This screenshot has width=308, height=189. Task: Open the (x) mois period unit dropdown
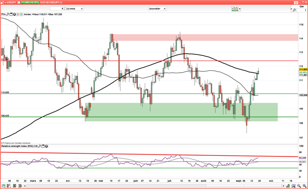click(x=75, y=9)
